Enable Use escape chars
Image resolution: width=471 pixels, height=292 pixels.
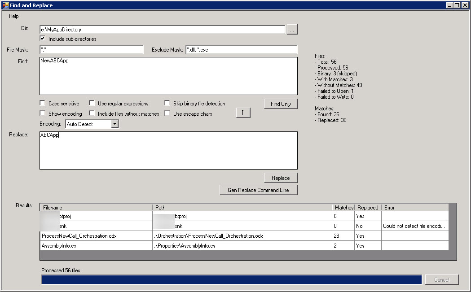pyautogui.click(x=167, y=113)
